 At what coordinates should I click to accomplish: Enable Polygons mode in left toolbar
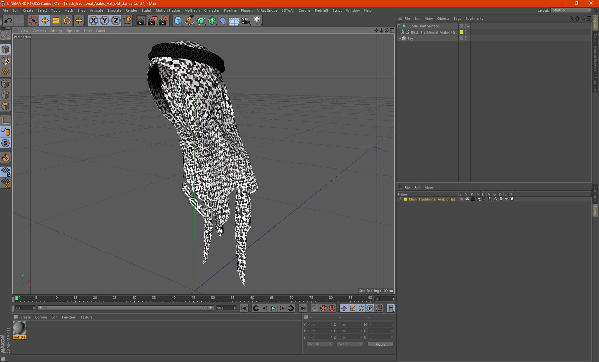click(6, 106)
